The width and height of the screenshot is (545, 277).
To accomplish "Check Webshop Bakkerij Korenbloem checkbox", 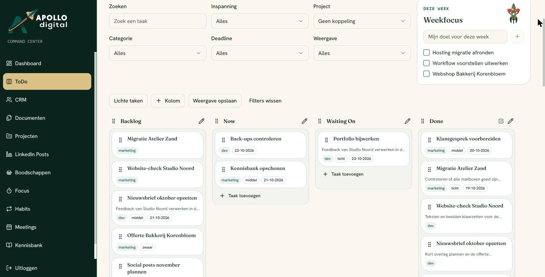I will (426, 74).
